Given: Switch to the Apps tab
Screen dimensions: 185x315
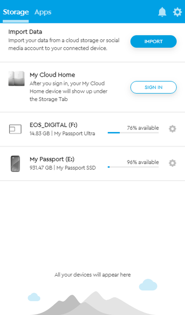Looking at the screenshot, I should click(x=43, y=12).
